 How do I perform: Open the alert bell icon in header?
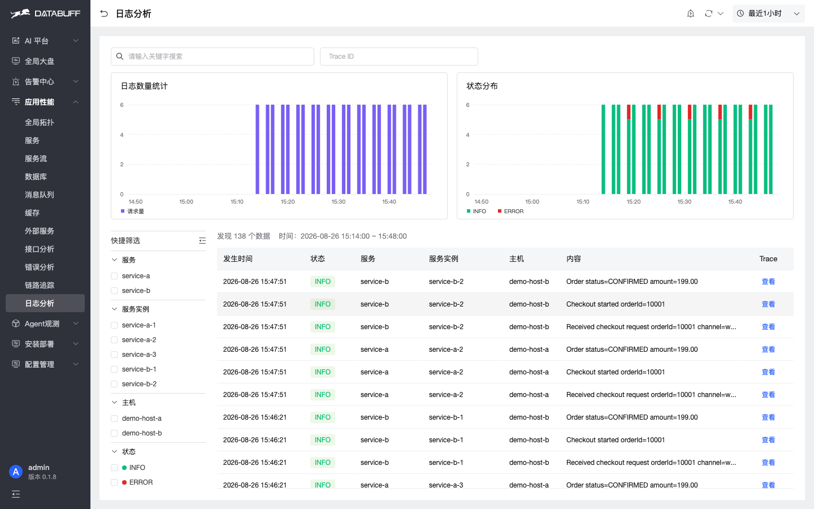(690, 14)
